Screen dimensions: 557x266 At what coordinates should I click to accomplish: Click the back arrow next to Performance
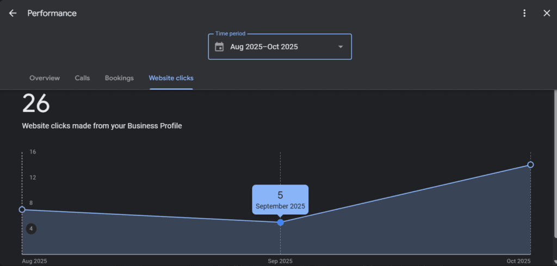tap(13, 13)
